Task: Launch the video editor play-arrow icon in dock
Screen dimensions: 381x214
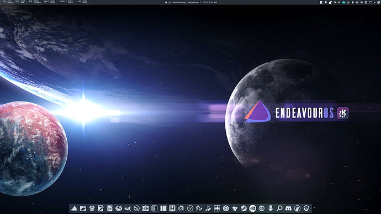Action: [145, 208]
